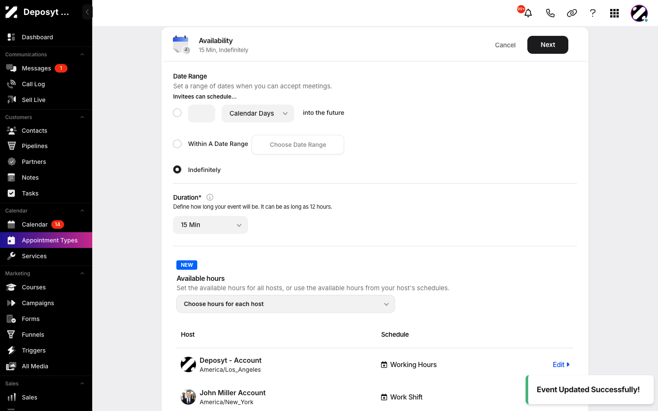Open the notifications bell
Viewport: 658px width, 411px height.
[x=528, y=13]
